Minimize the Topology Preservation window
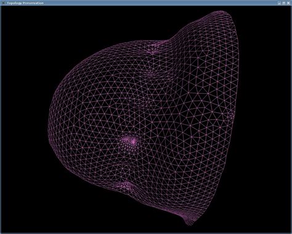The width and height of the screenshot is (292, 234). pos(280,3)
